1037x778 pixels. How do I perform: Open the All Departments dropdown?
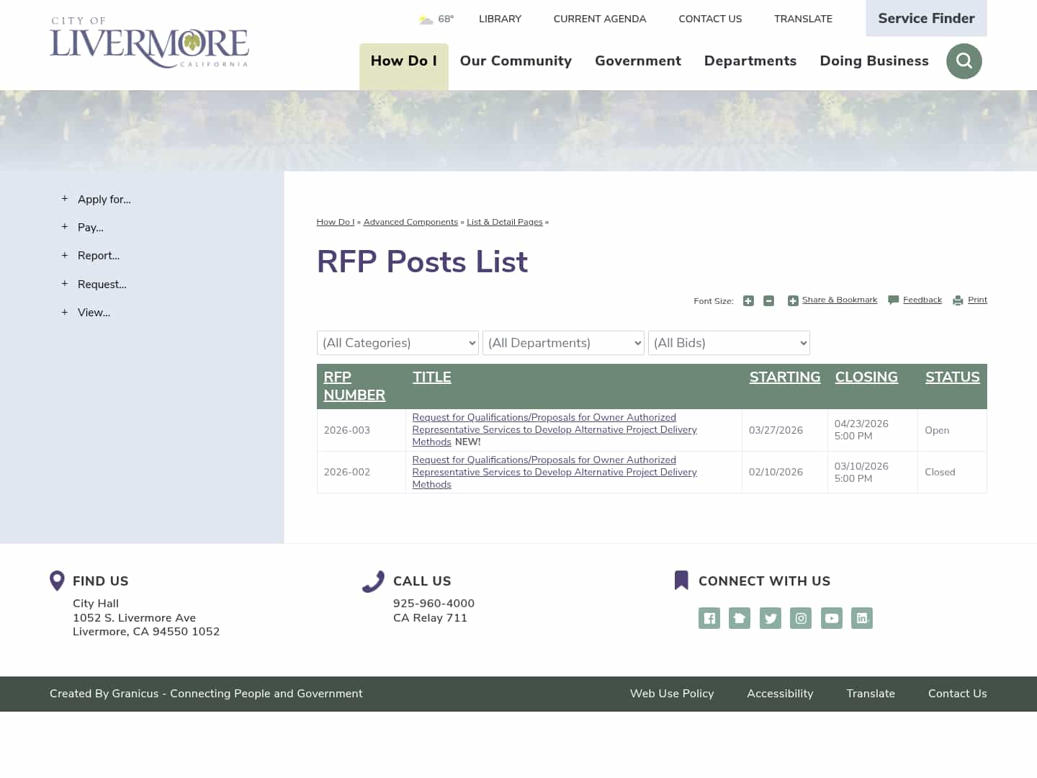click(x=563, y=343)
